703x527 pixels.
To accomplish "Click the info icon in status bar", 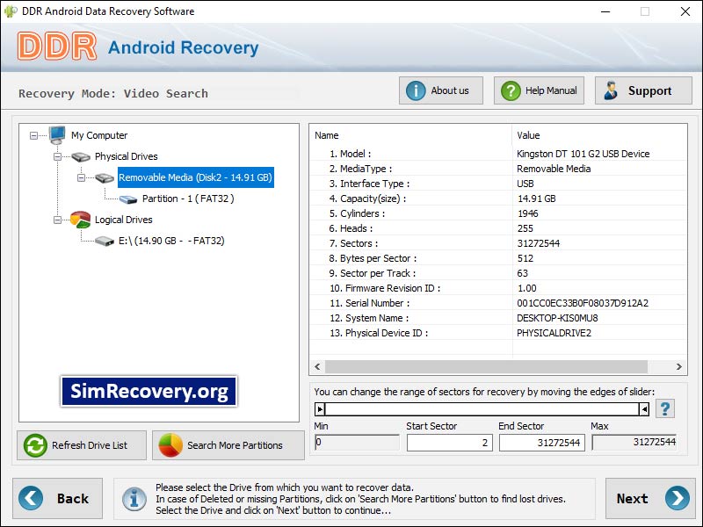I will pyautogui.click(x=134, y=498).
